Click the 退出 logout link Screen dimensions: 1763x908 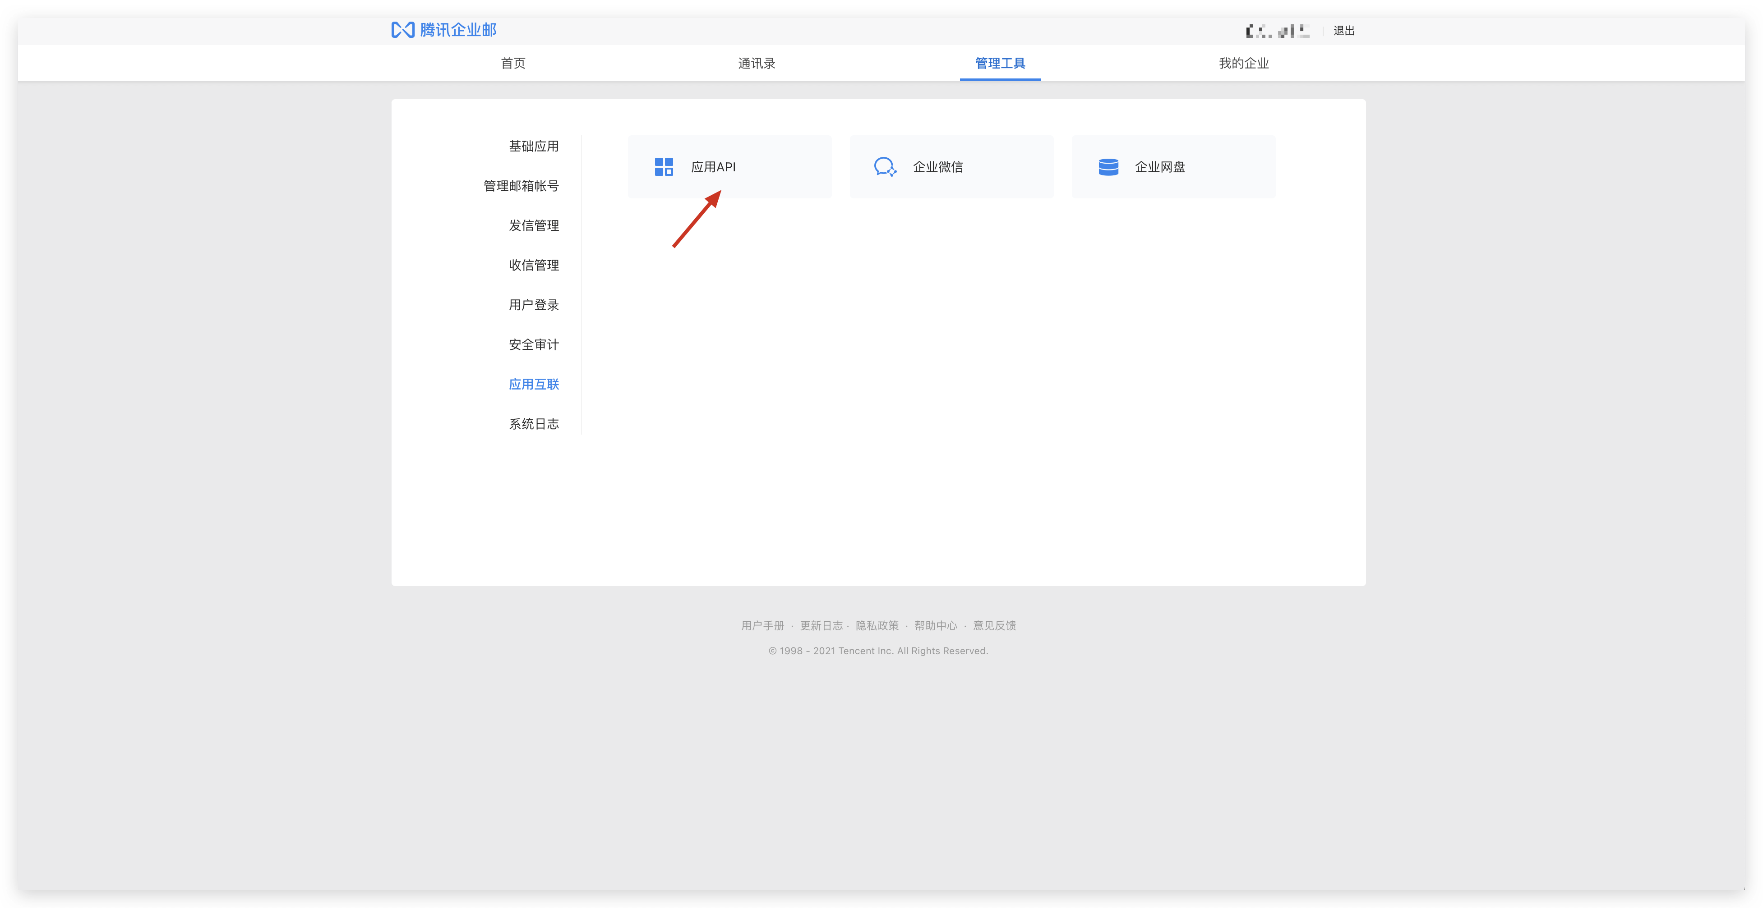click(1343, 31)
